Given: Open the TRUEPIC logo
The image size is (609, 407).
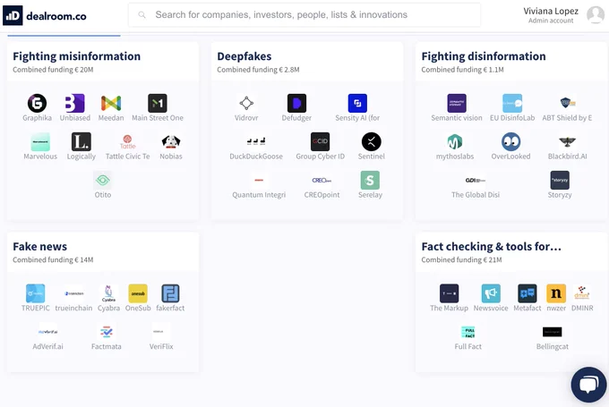Looking at the screenshot, I should click(35, 293).
